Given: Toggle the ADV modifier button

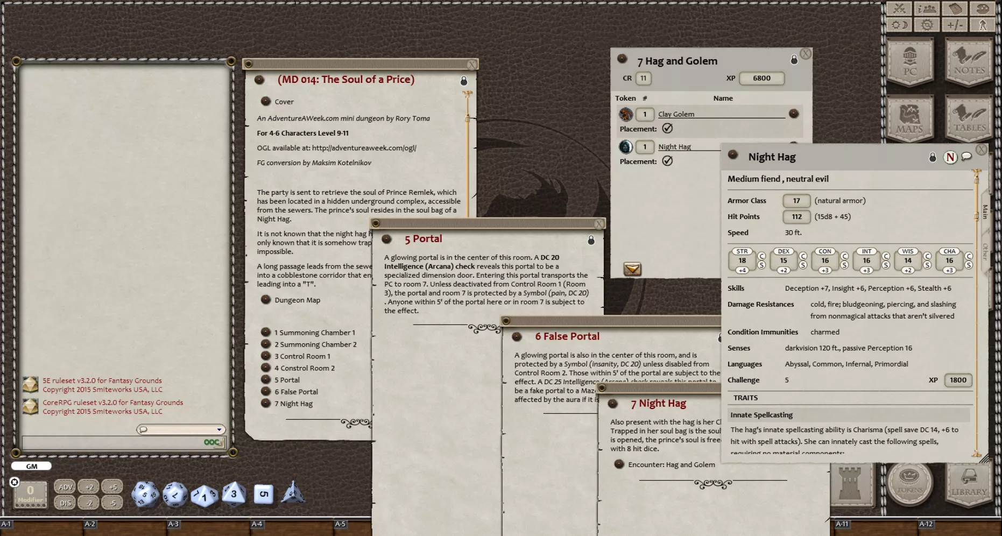Looking at the screenshot, I should [x=65, y=487].
